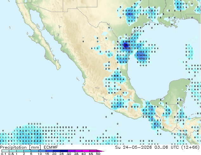Viewport: 201px width, 155px height.
Task: Click the legend label '35'
Action: click(x=76, y=154)
